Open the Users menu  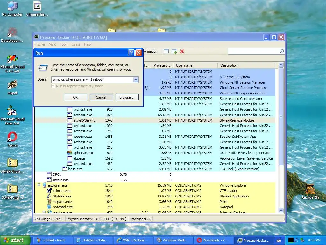(76, 44)
